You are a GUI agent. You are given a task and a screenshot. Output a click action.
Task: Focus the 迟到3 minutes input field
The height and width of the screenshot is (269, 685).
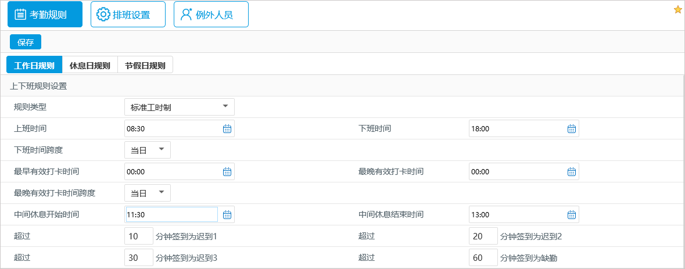(138, 258)
